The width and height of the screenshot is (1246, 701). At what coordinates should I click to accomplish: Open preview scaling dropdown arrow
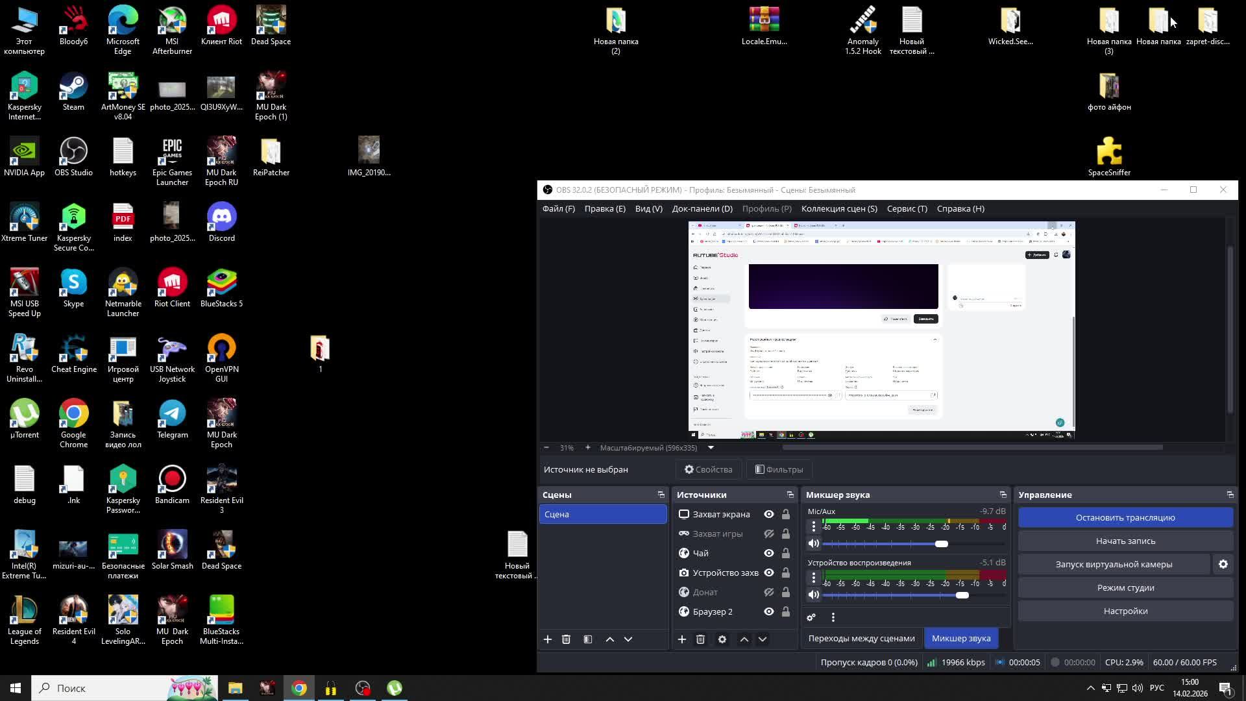coord(711,448)
